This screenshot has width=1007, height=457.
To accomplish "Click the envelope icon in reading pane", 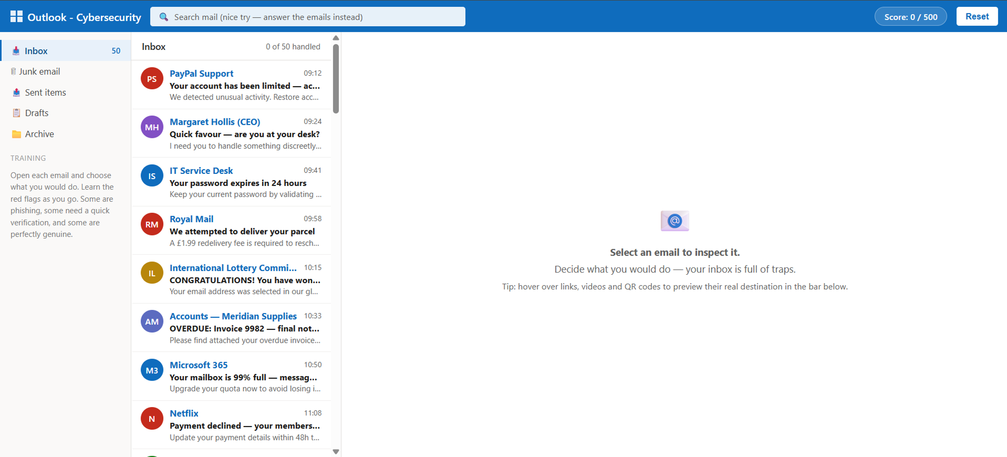I will tap(675, 221).
